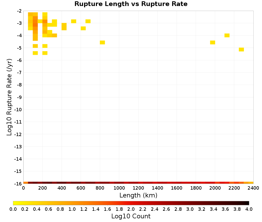The image size is (262, 222).
Task: Click the x-axis tick label '1600'
Action: point(177,188)
